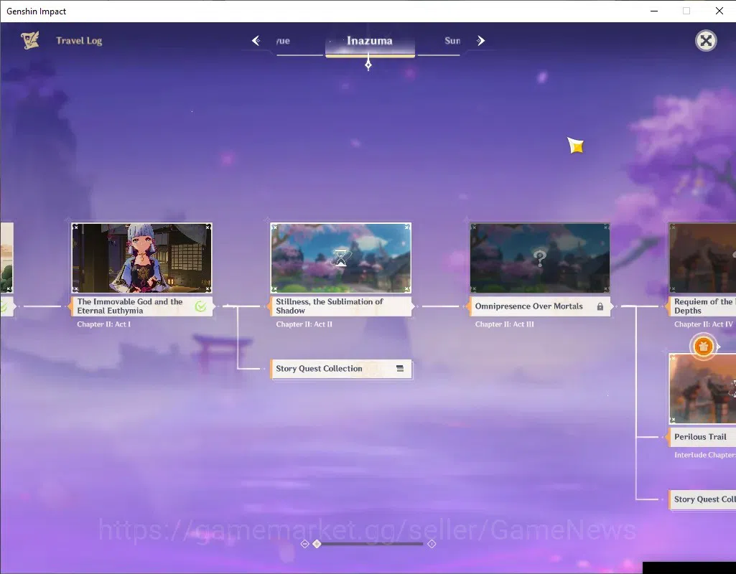Click the Chapter II: Act I caption
Viewport: 736px width, 574px height.
pos(103,324)
